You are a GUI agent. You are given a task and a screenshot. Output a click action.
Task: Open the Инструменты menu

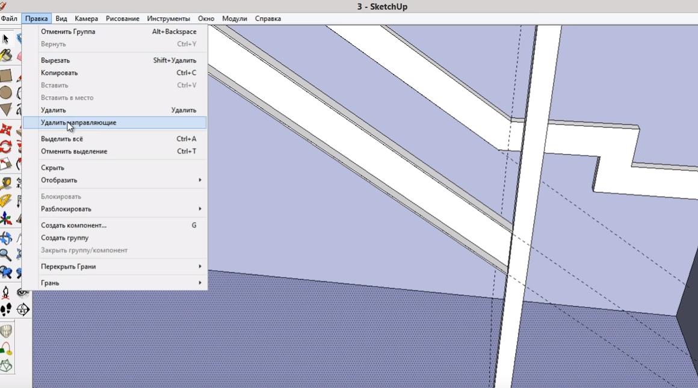tap(168, 19)
